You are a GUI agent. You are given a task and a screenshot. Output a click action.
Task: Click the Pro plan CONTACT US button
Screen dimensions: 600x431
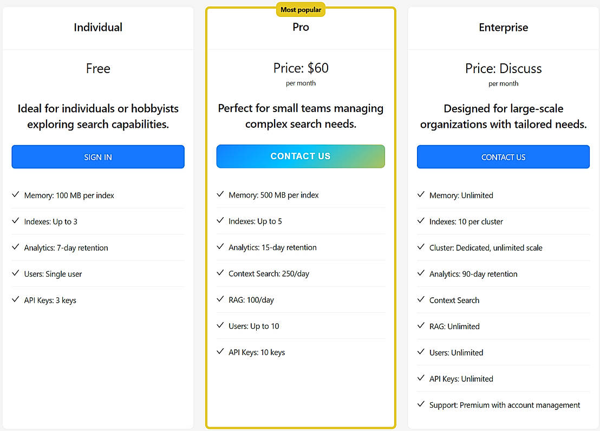click(x=301, y=156)
